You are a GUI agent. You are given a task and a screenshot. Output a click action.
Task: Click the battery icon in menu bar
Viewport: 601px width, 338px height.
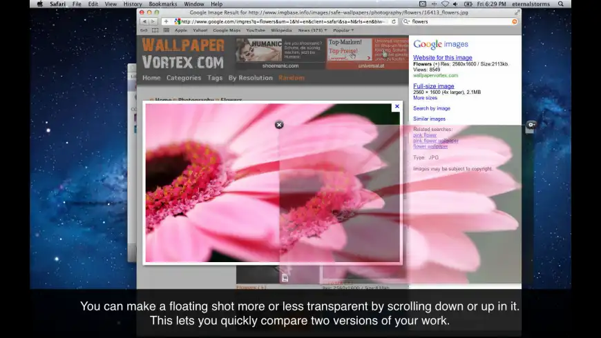[x=468, y=4]
